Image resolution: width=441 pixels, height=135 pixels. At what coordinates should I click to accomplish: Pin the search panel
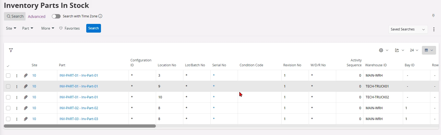pos(433,15)
